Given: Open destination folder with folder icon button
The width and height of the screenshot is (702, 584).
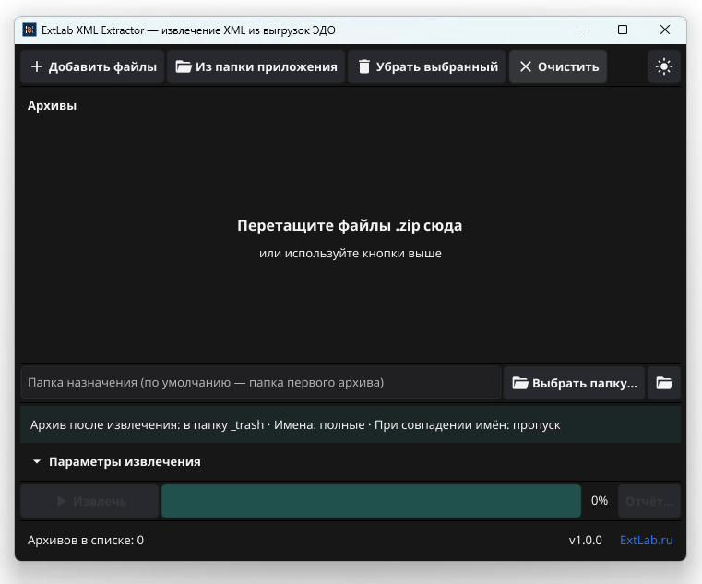Looking at the screenshot, I should tap(664, 383).
